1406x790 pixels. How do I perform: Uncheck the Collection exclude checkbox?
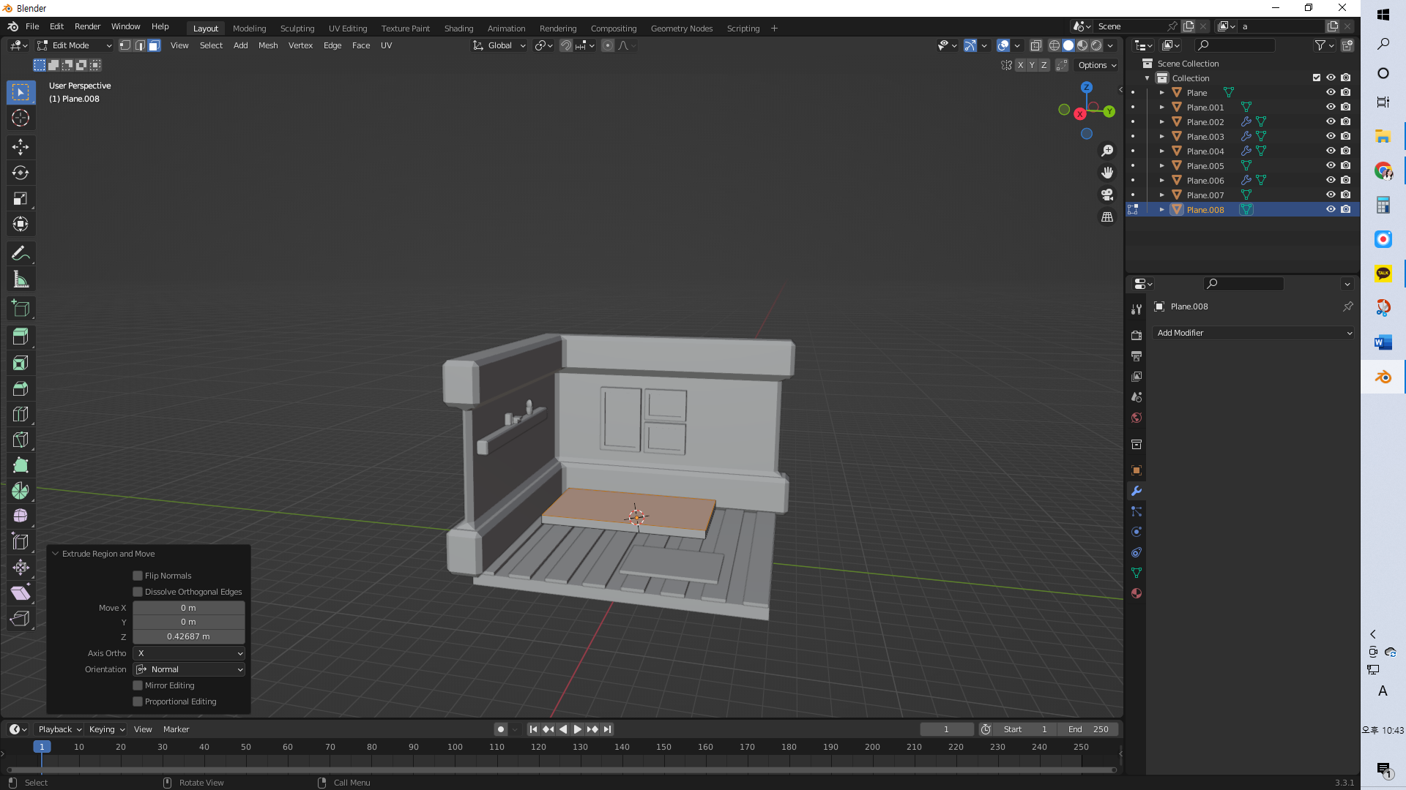pos(1317,78)
